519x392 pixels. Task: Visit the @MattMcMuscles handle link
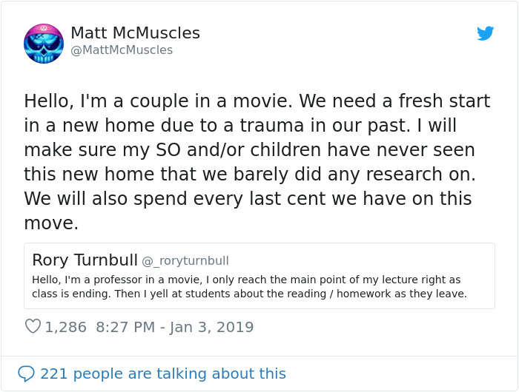click(122, 50)
